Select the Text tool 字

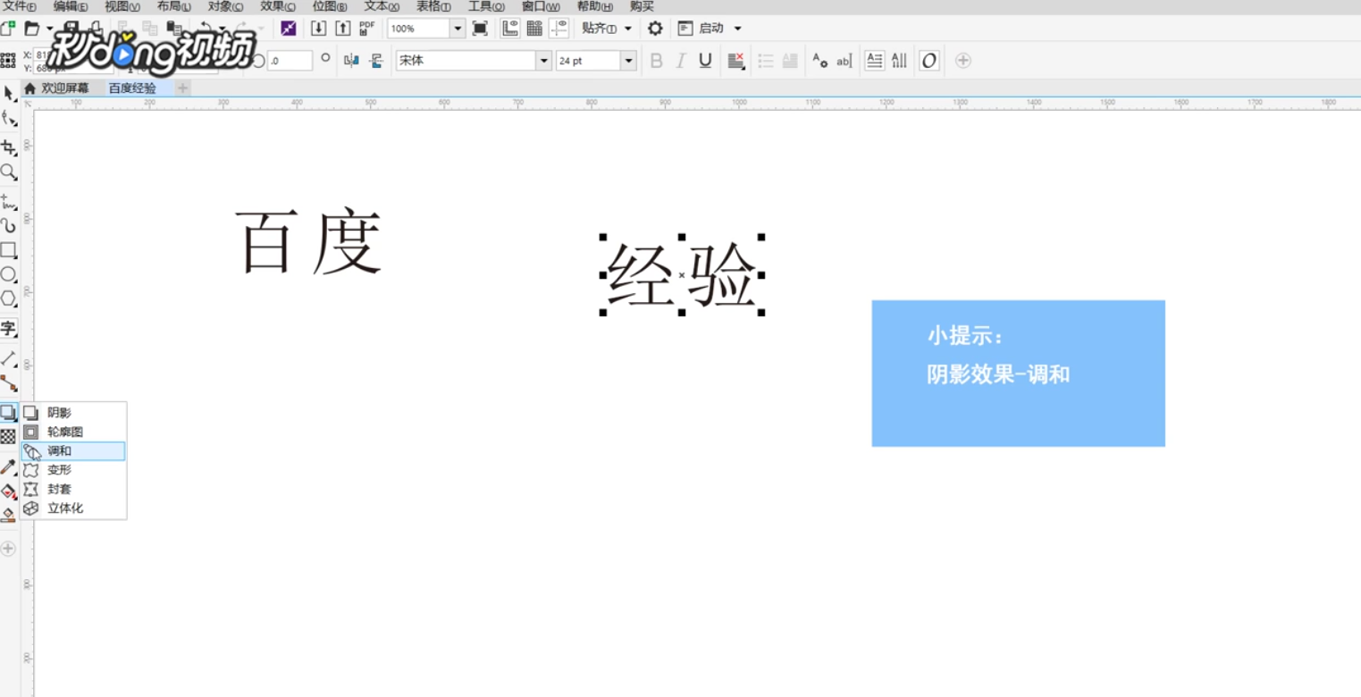pos(9,328)
